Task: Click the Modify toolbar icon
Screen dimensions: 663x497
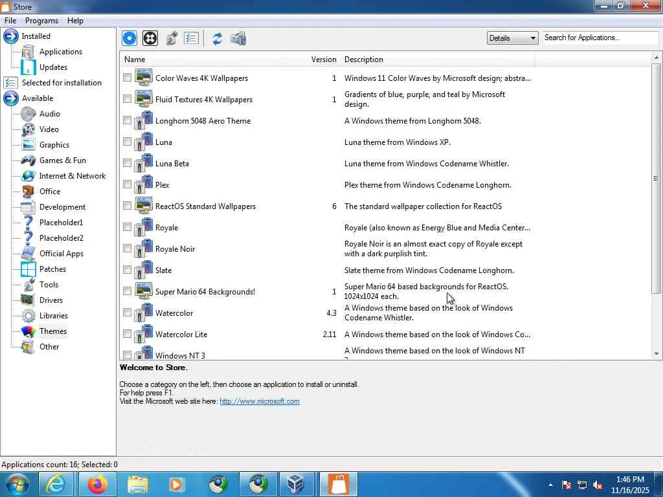Action: pos(171,38)
